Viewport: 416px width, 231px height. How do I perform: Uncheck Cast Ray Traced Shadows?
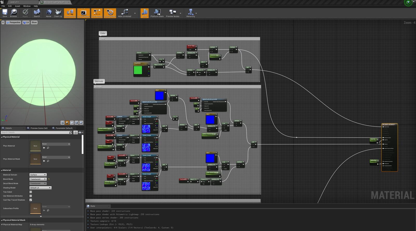31,200
